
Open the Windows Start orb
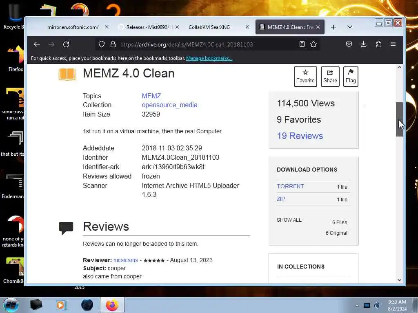[11, 305]
